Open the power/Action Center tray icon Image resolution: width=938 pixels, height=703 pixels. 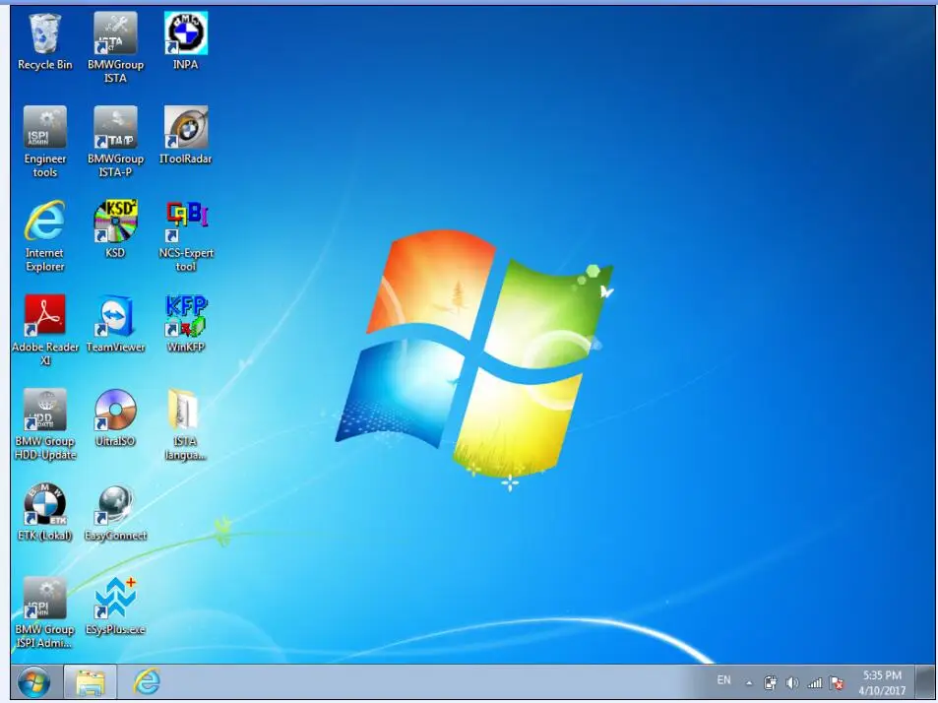tap(771, 682)
